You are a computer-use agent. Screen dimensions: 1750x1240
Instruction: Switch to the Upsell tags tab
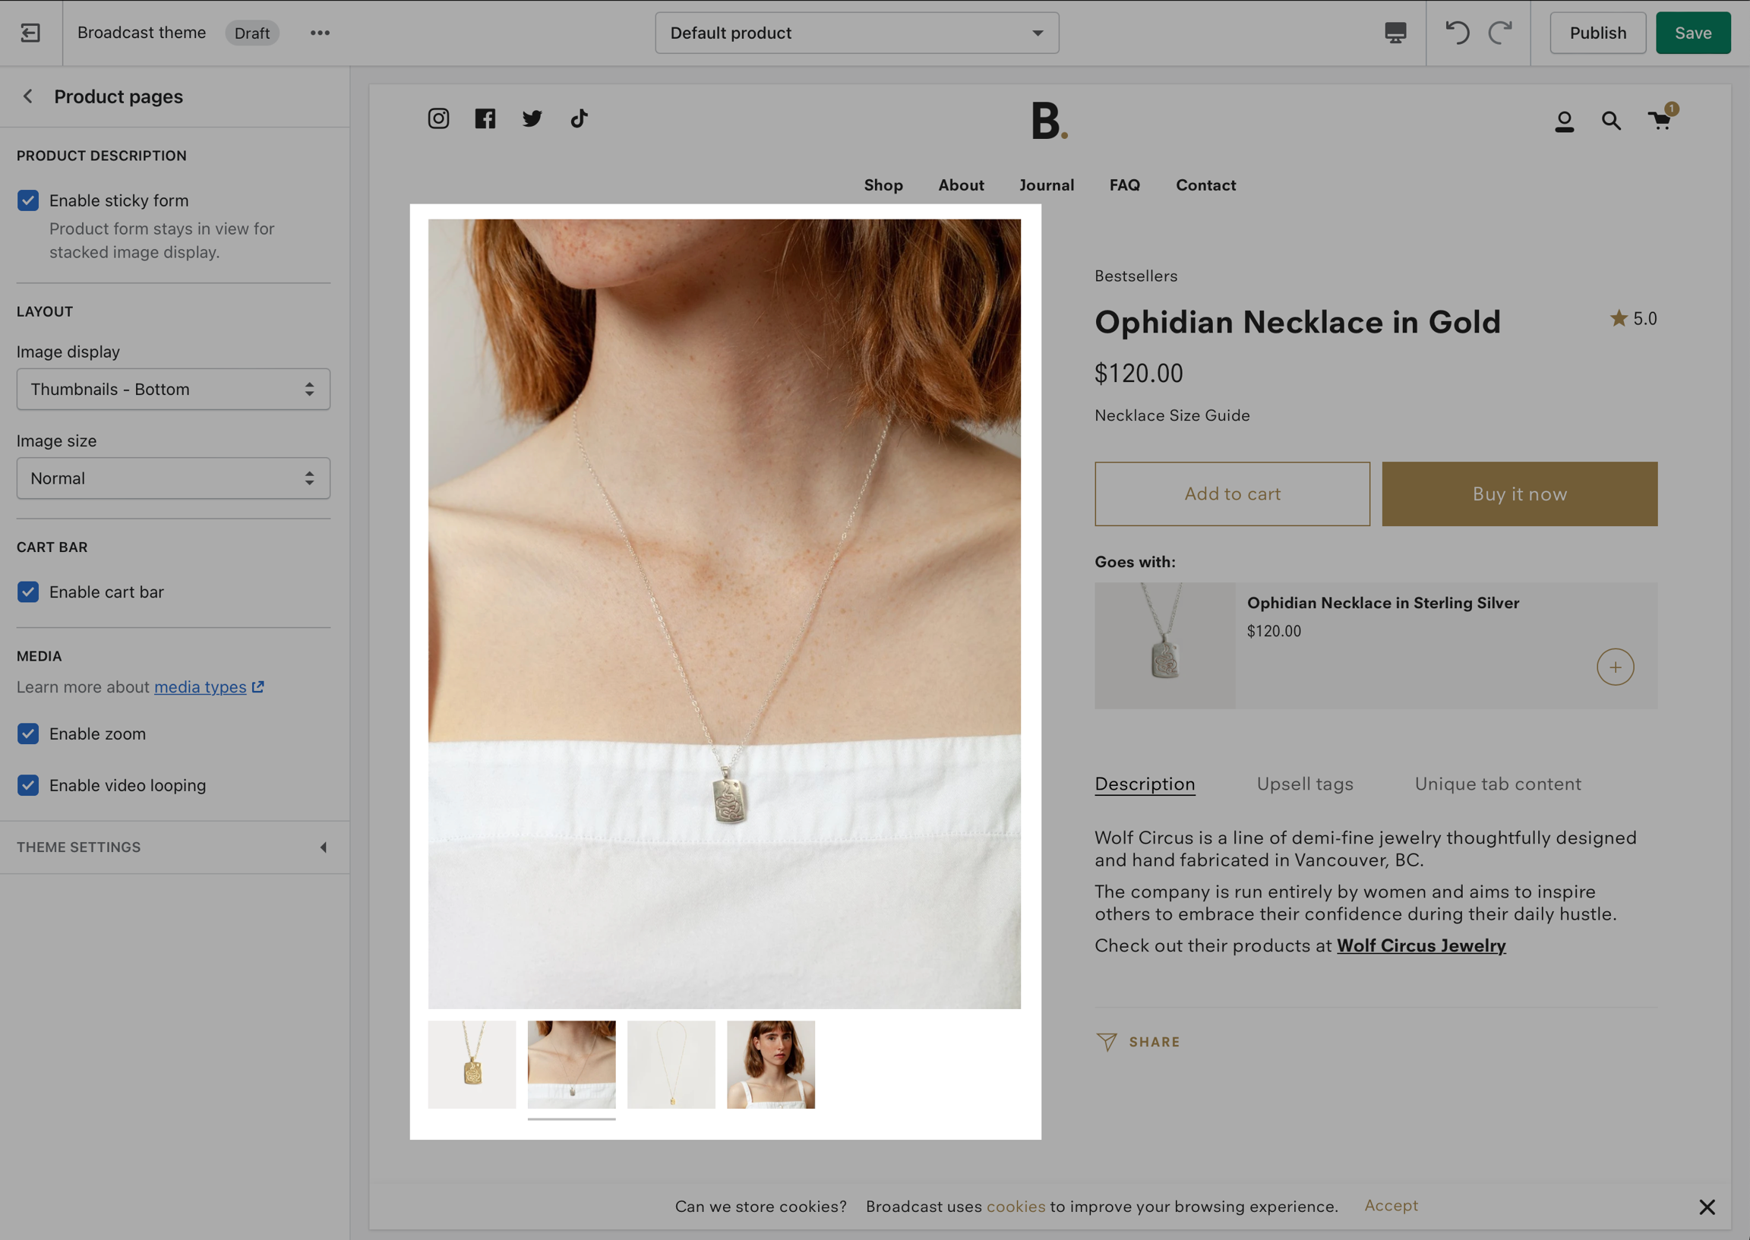[x=1305, y=784]
